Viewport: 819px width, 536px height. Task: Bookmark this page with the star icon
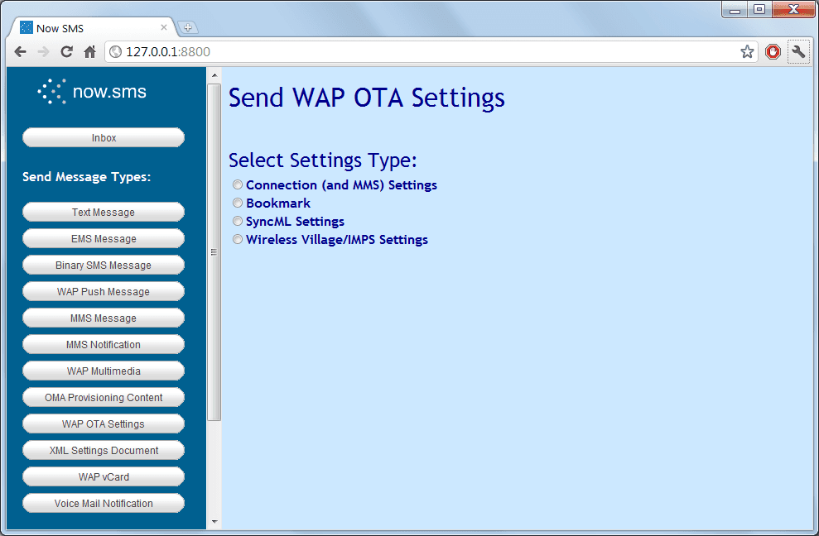tap(747, 51)
